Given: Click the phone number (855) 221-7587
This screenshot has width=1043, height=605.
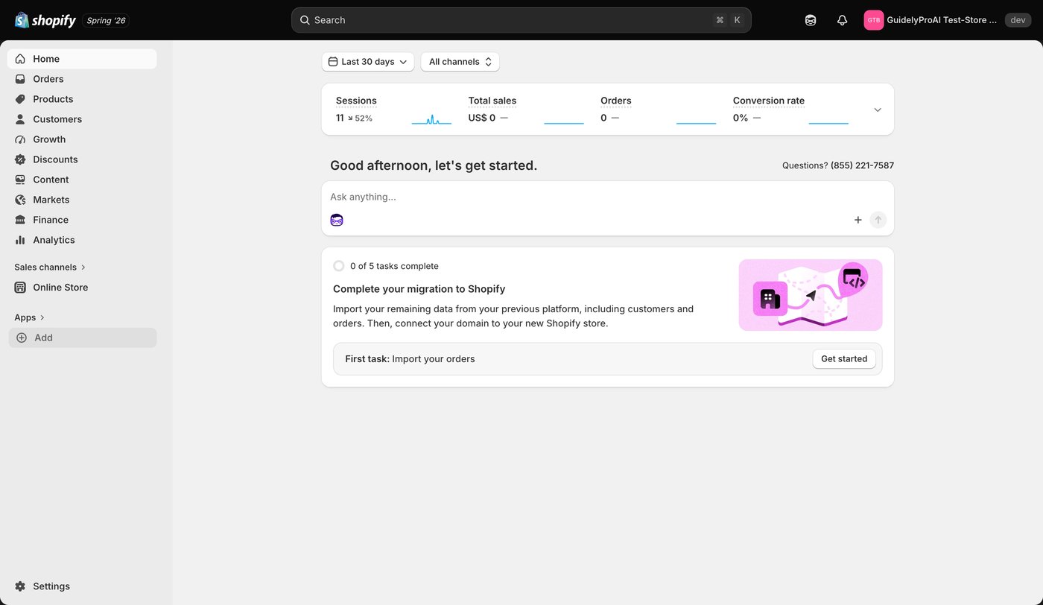Looking at the screenshot, I should click(862, 165).
